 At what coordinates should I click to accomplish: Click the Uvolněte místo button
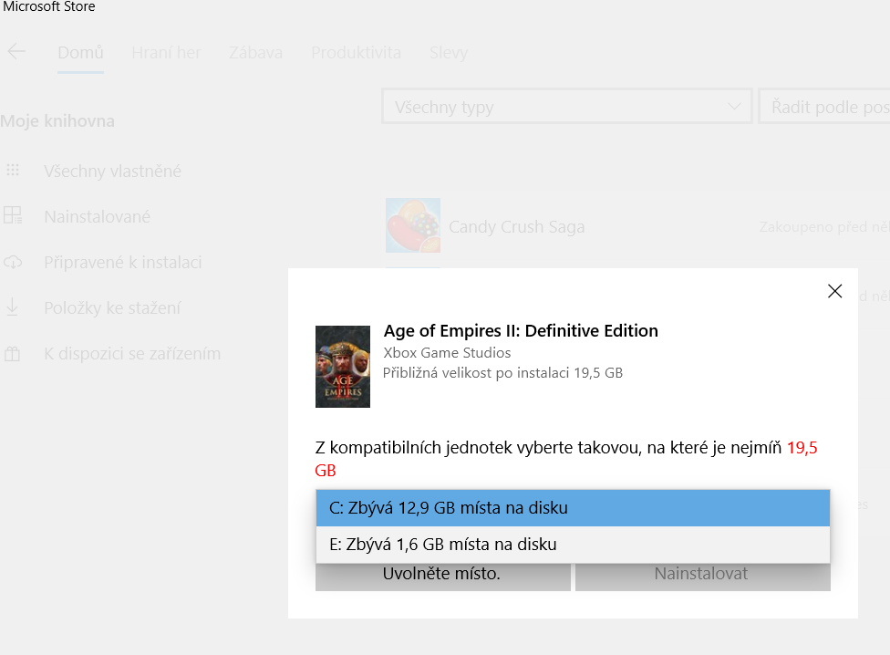[x=443, y=577]
